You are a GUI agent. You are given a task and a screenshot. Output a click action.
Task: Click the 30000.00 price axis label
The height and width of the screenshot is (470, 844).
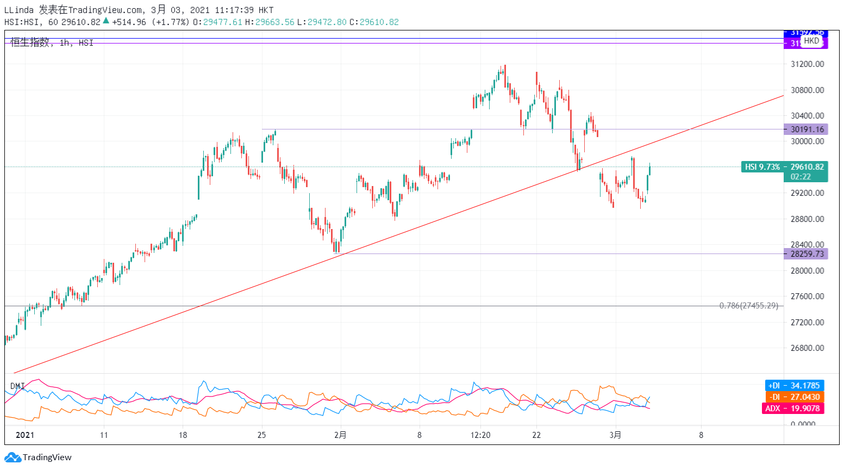(807, 141)
